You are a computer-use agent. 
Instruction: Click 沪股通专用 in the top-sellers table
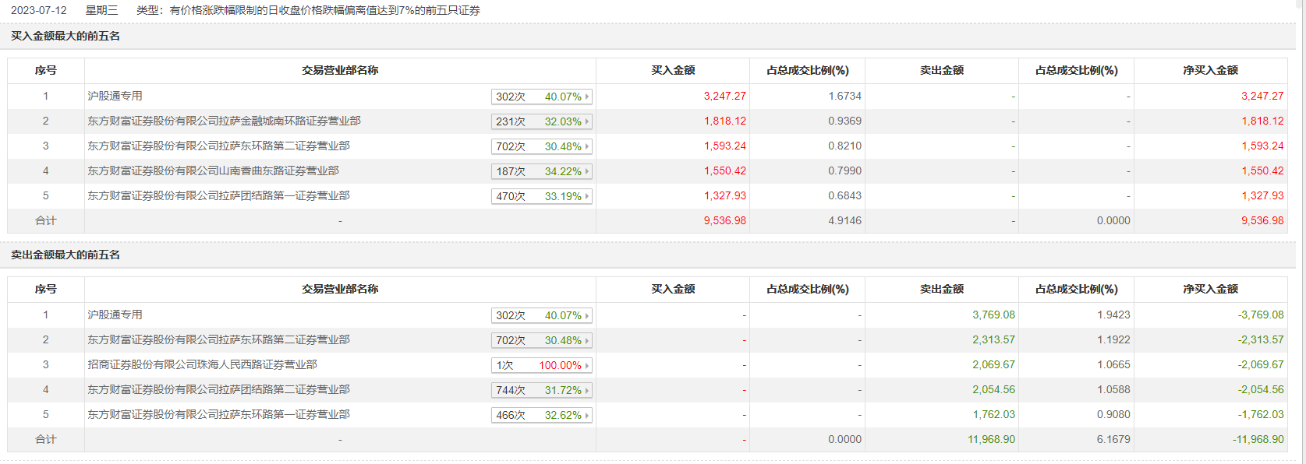[115, 315]
